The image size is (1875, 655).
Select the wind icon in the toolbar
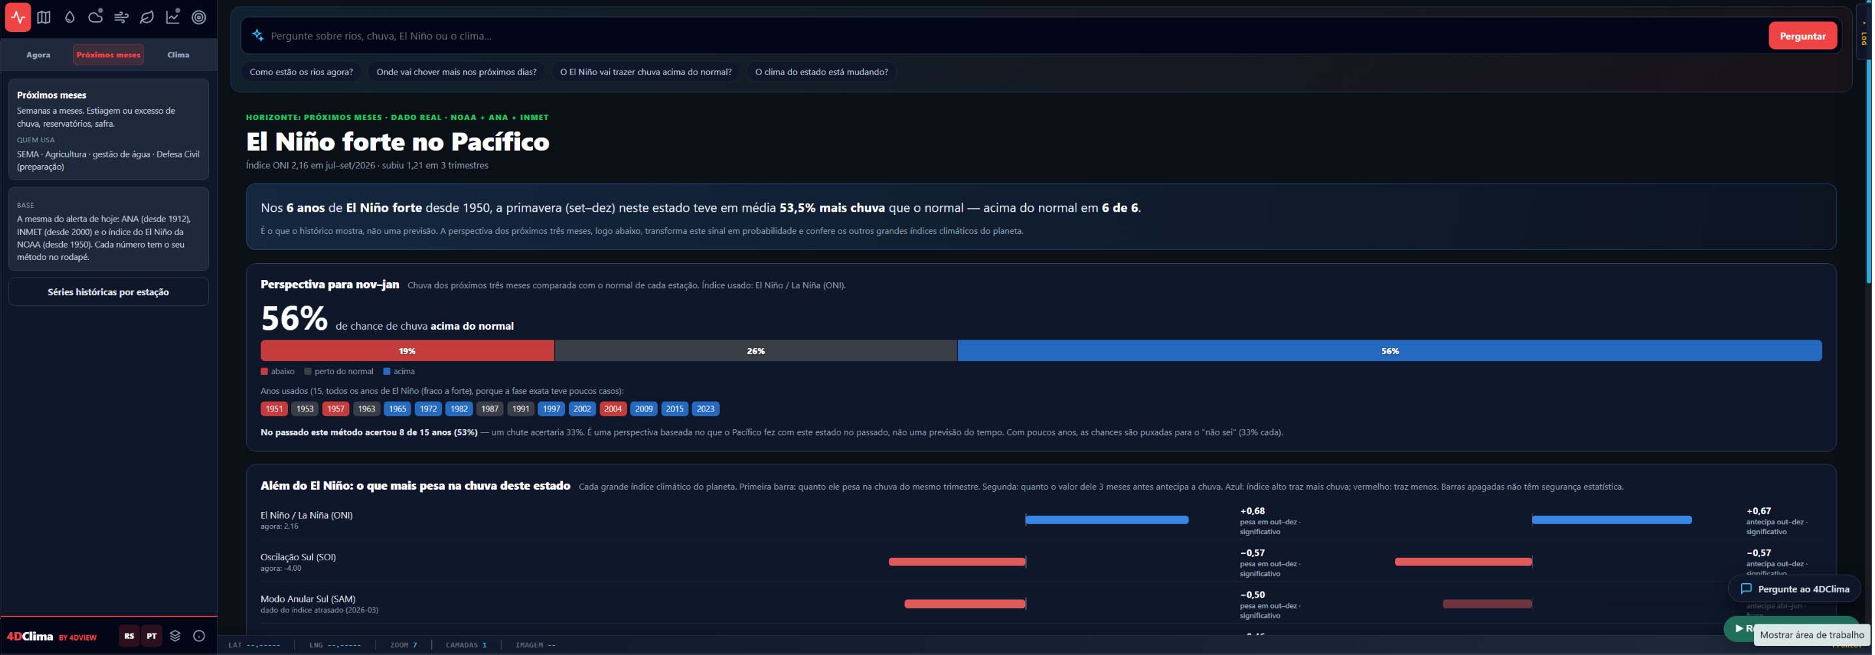[121, 18]
